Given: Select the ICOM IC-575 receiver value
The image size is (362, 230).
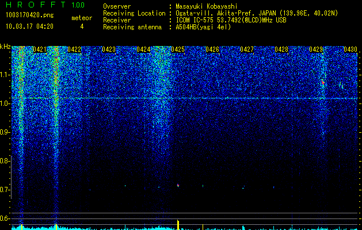Looking at the screenshot, I should pos(231,20).
